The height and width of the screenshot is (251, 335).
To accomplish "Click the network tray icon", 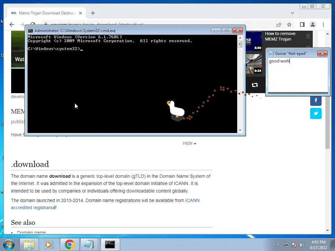I will (x=286, y=245).
